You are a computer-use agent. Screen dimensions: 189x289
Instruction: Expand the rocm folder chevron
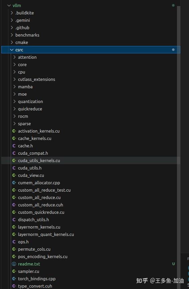coord(14,116)
